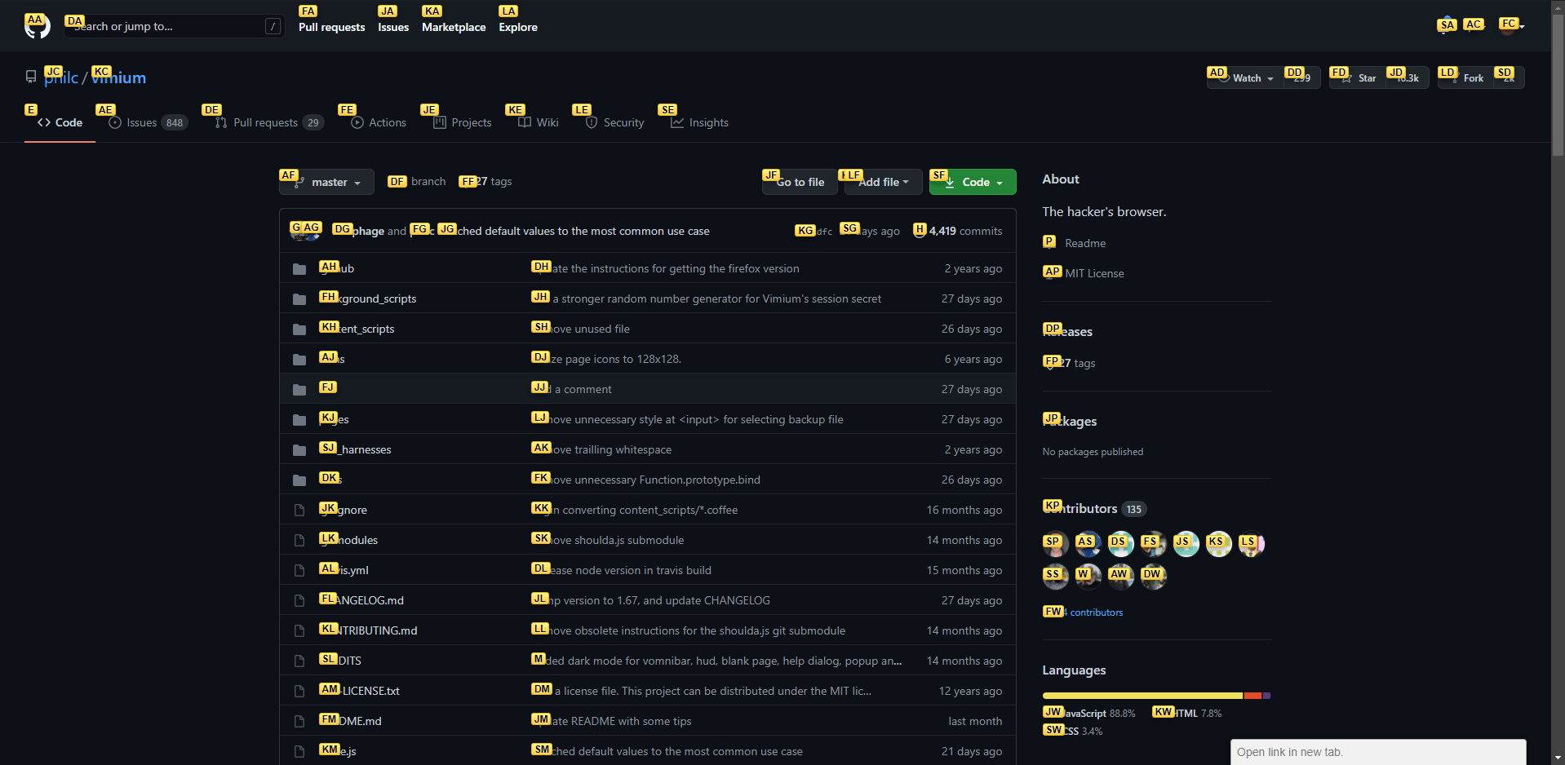Open the 27 tags link under Releases
Screen dimensions: 1565x765
pos(1069,363)
